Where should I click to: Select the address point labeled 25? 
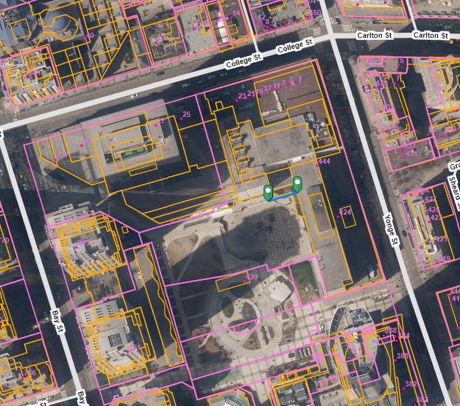[181, 118]
